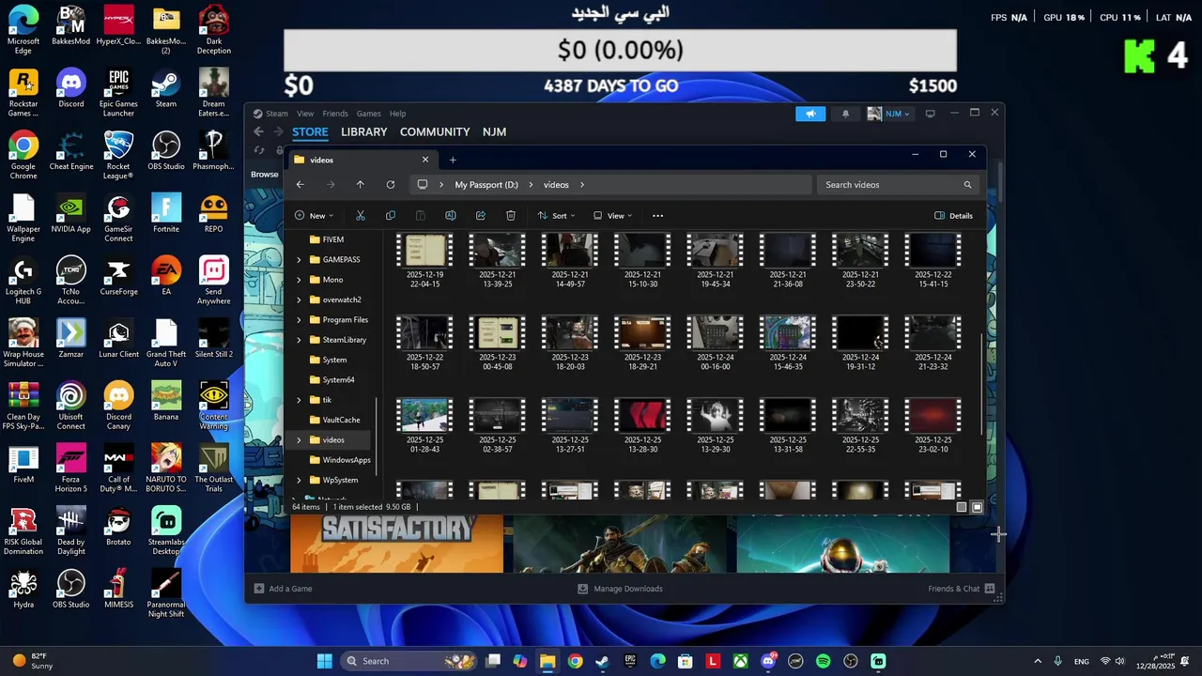Go back in File Explorer

(x=300, y=185)
